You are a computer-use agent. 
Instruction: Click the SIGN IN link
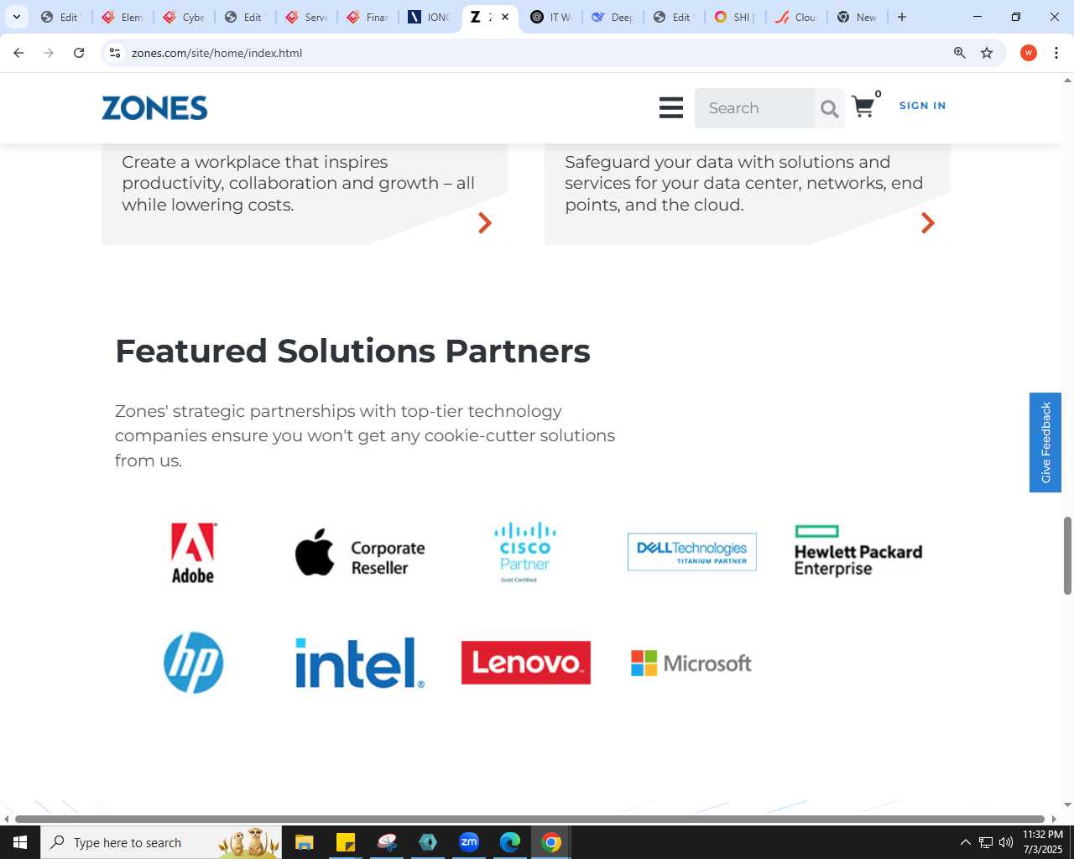coord(922,106)
